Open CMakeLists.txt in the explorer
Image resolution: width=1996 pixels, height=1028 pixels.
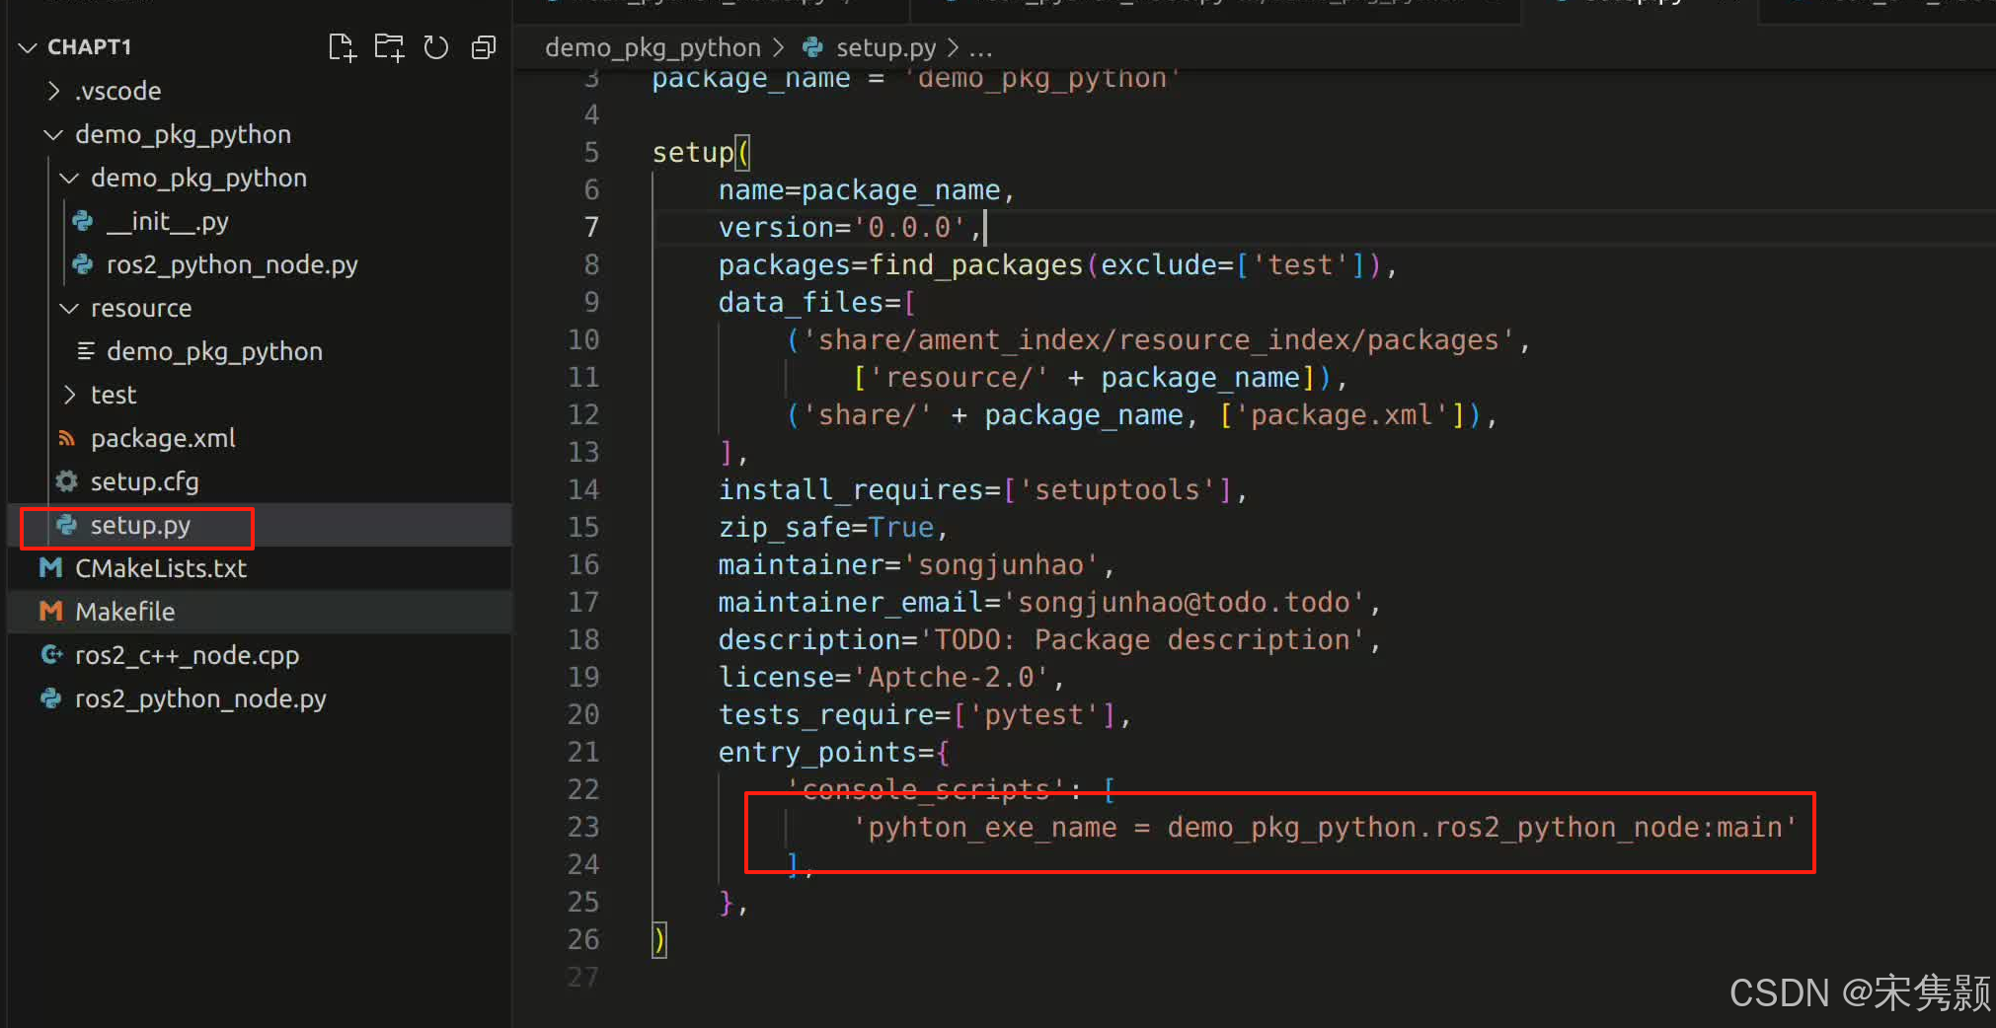click(x=161, y=568)
